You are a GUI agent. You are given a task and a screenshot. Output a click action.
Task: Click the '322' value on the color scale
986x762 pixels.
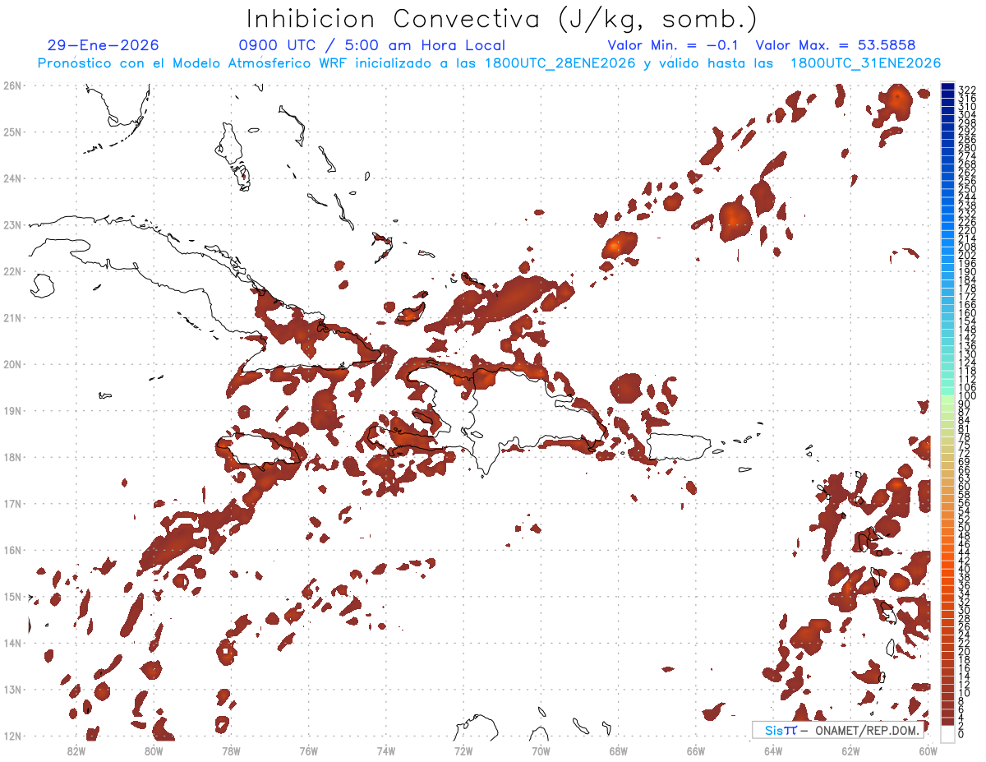tap(967, 90)
